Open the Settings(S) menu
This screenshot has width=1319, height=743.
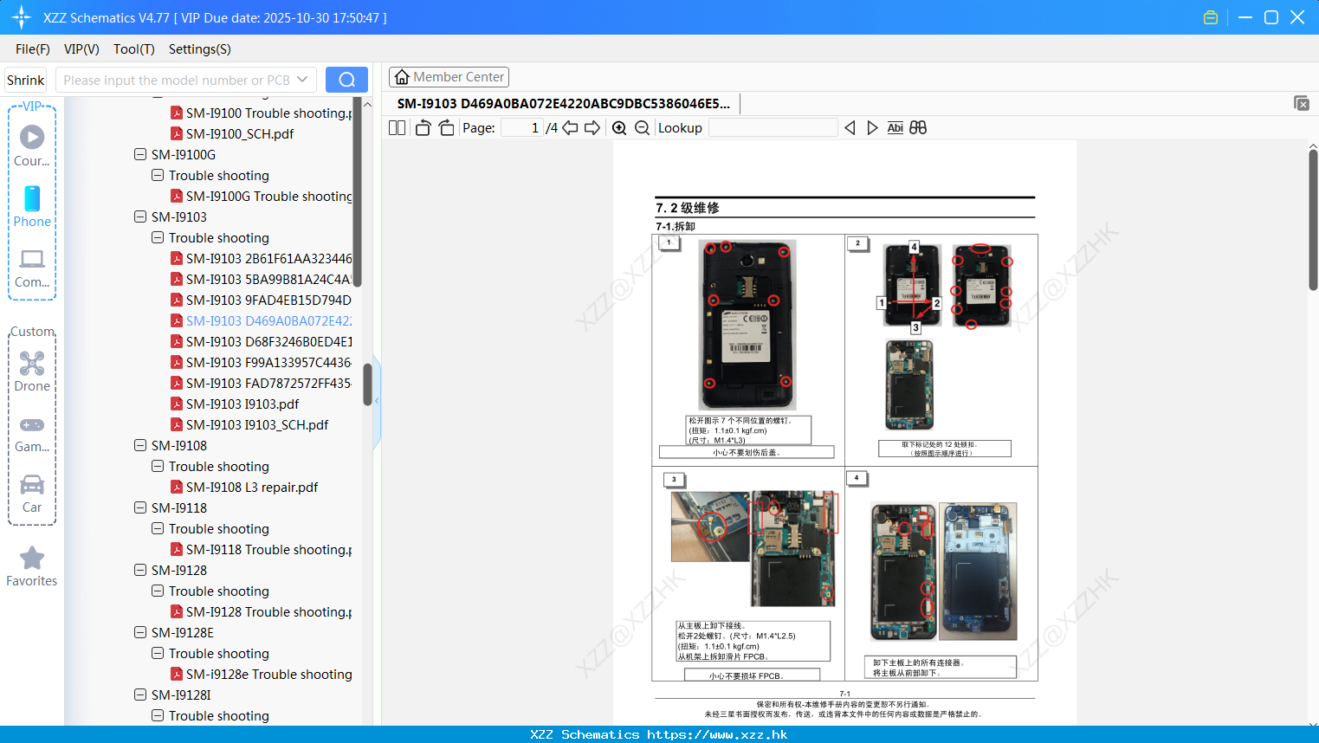tap(200, 49)
